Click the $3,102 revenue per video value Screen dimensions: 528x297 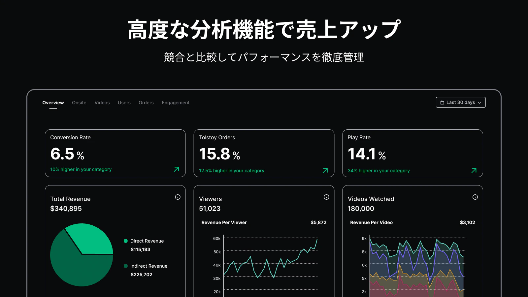pos(467,222)
